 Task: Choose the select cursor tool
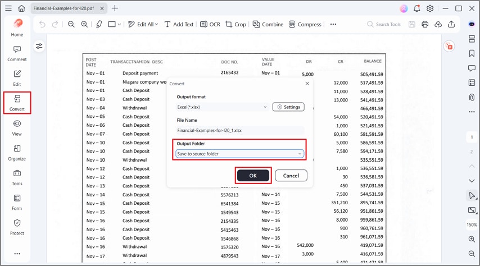pyautogui.click(x=472, y=195)
